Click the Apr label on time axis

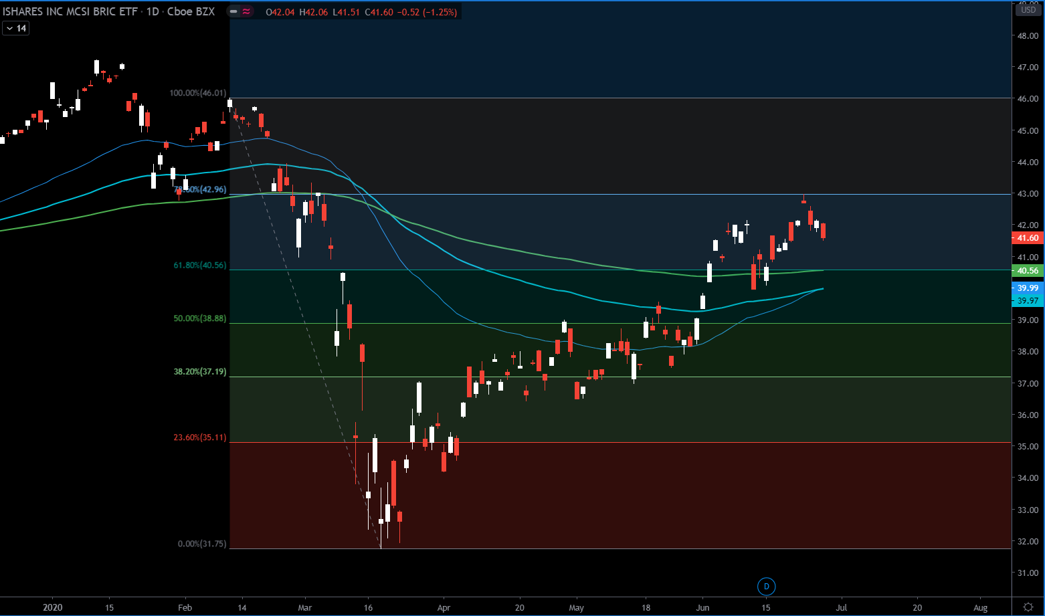click(x=442, y=608)
